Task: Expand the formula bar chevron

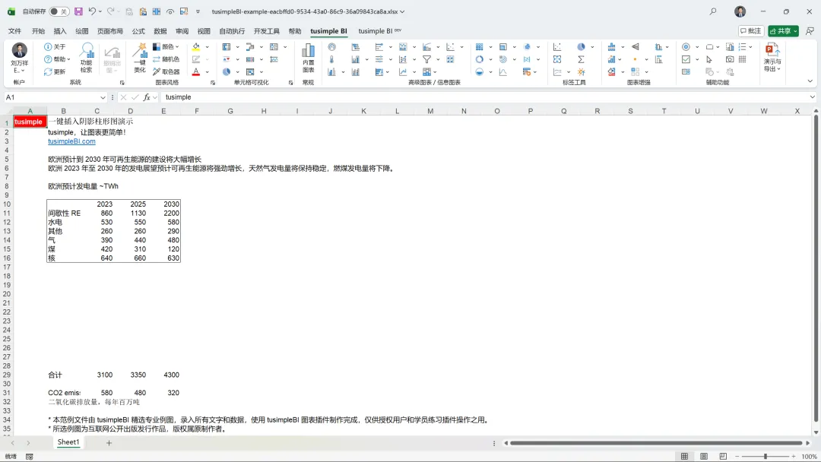Action: pyautogui.click(x=812, y=97)
